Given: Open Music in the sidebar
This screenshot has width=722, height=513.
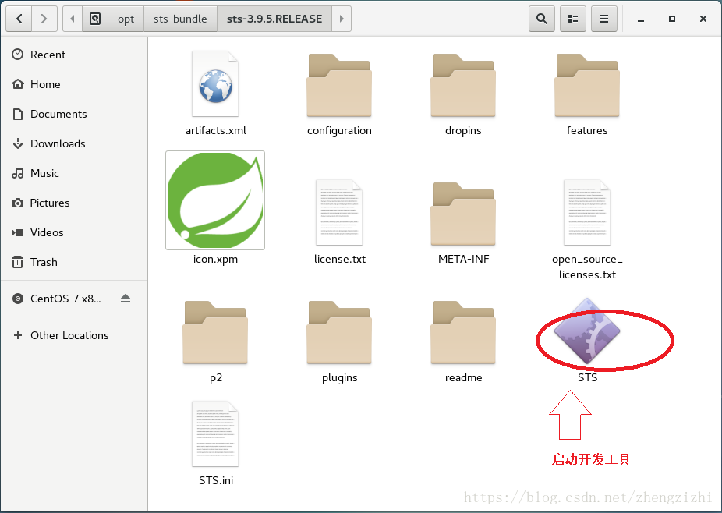Looking at the screenshot, I should 74,173.
